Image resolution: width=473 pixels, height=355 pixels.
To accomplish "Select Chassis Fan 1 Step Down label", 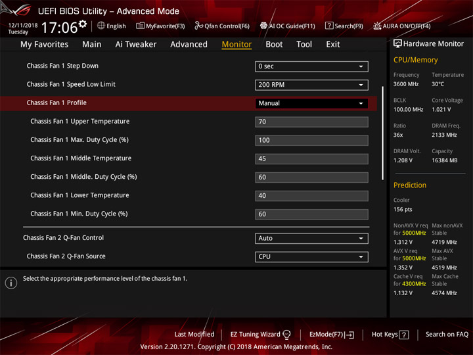I will click(62, 66).
